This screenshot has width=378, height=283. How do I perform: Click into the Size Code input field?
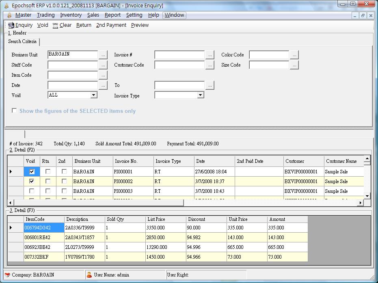(x=269, y=65)
